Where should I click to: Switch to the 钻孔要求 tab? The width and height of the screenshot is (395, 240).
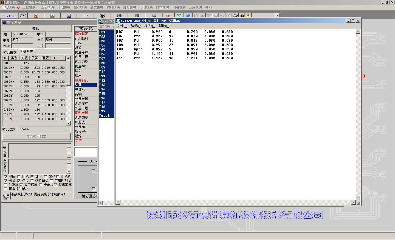coord(10,52)
